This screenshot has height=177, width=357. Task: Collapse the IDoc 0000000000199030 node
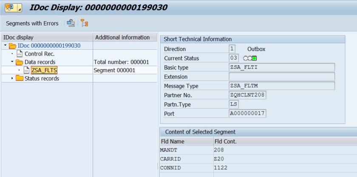(x=5, y=45)
